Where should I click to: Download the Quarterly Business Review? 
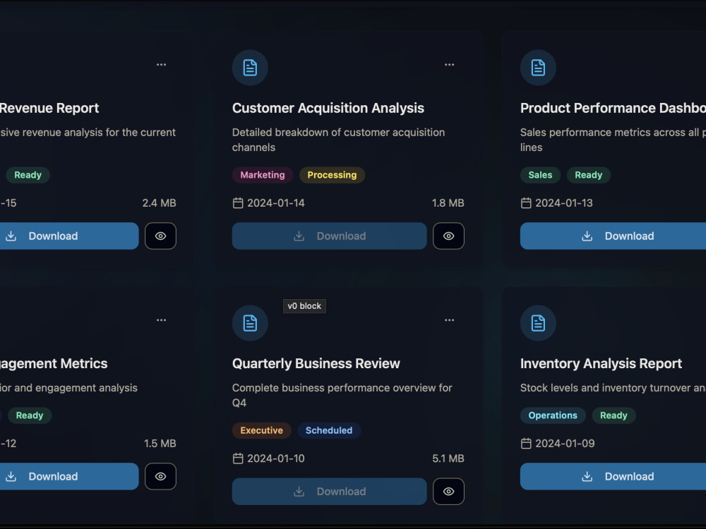point(329,491)
